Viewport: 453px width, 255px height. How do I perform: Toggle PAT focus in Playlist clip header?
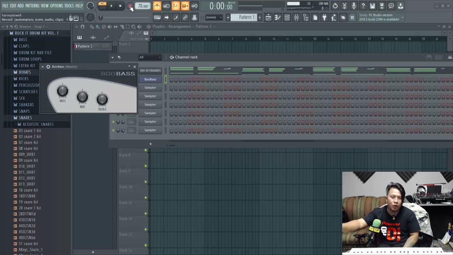point(147,39)
